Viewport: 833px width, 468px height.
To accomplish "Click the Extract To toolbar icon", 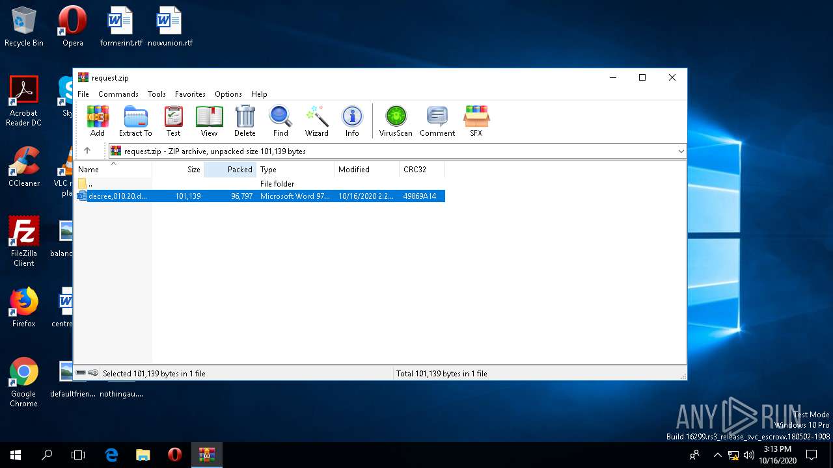I will (135, 121).
